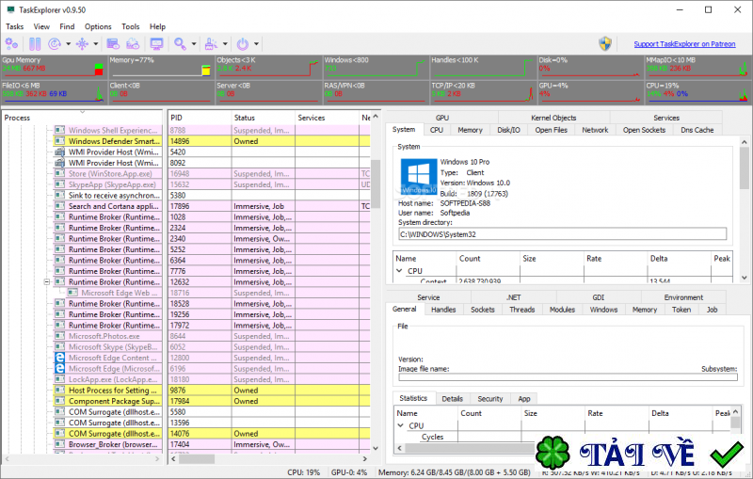
Task: Click the pause refresh toolbar icon
Action: point(35,44)
